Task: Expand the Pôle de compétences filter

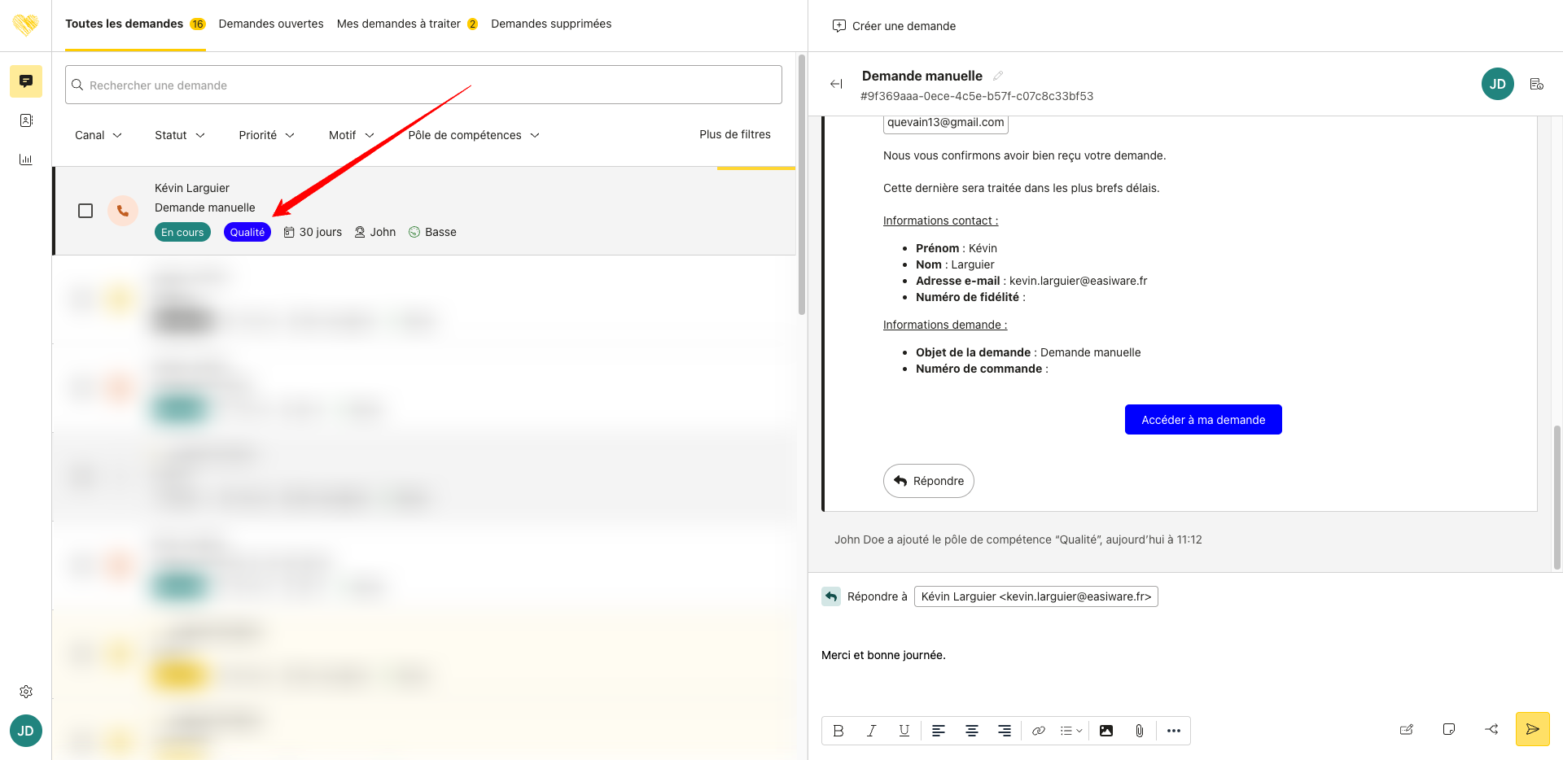Action: pos(474,135)
